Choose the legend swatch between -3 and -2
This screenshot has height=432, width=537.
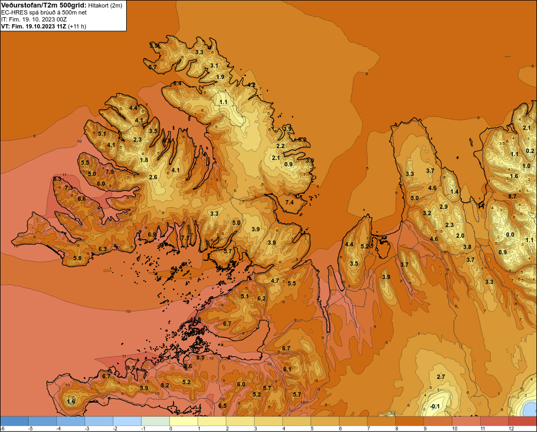coord(99,421)
